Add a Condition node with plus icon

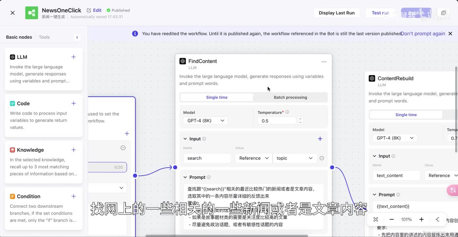(74, 196)
